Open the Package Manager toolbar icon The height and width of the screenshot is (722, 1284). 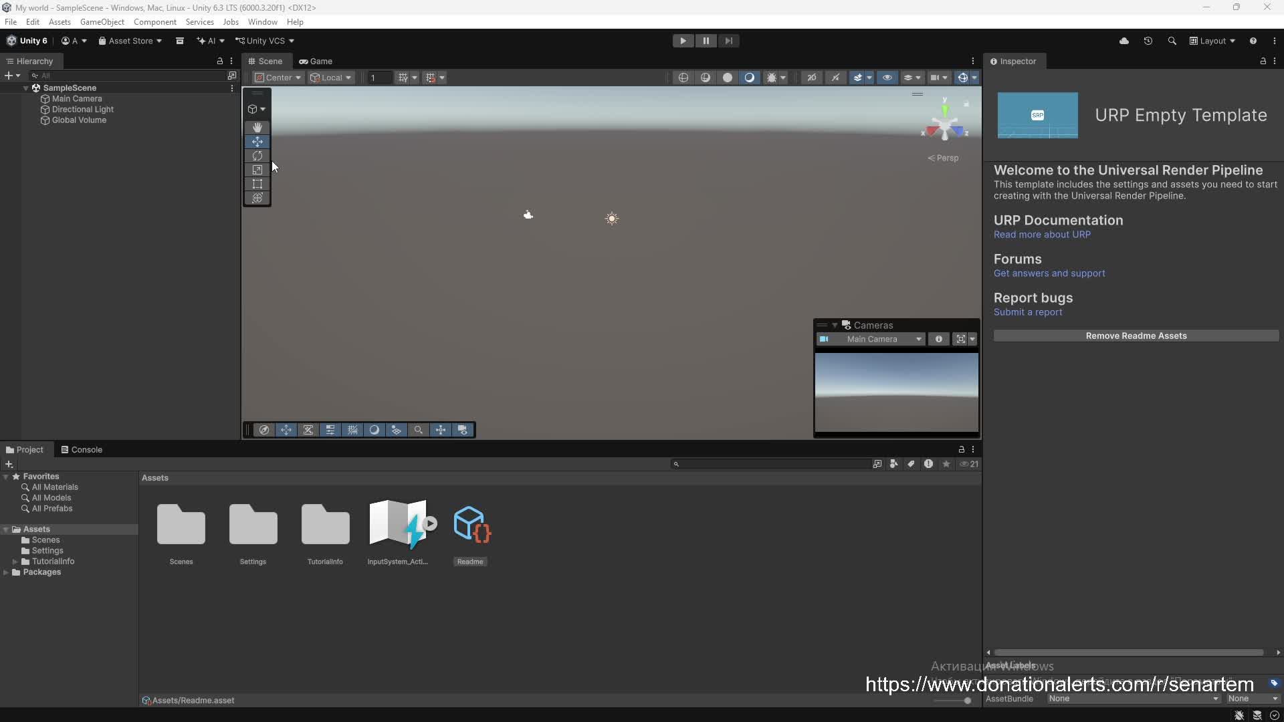point(179,41)
